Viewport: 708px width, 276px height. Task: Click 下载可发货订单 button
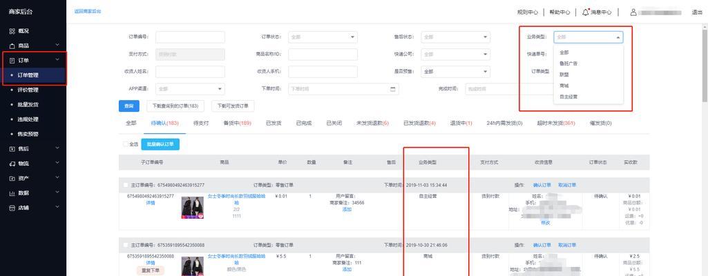click(x=233, y=106)
